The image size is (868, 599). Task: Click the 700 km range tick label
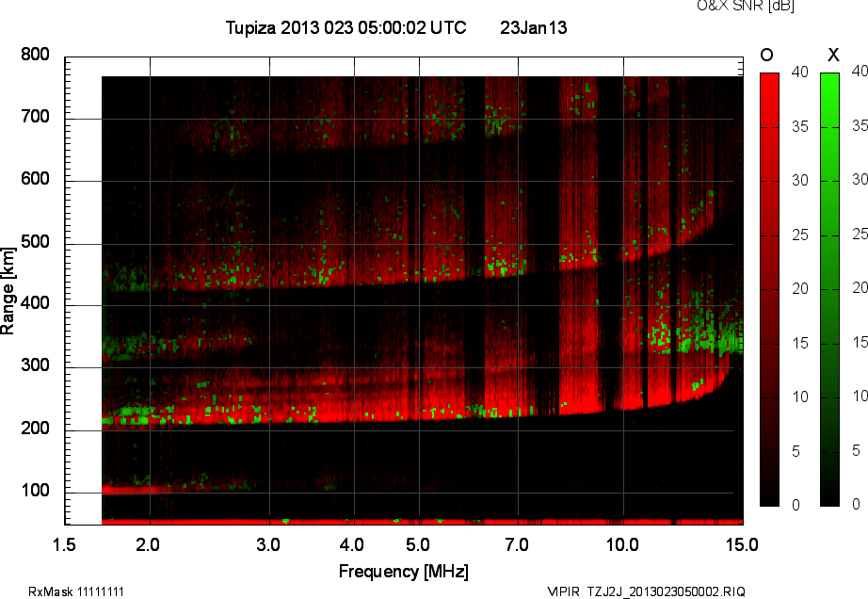tap(35, 116)
